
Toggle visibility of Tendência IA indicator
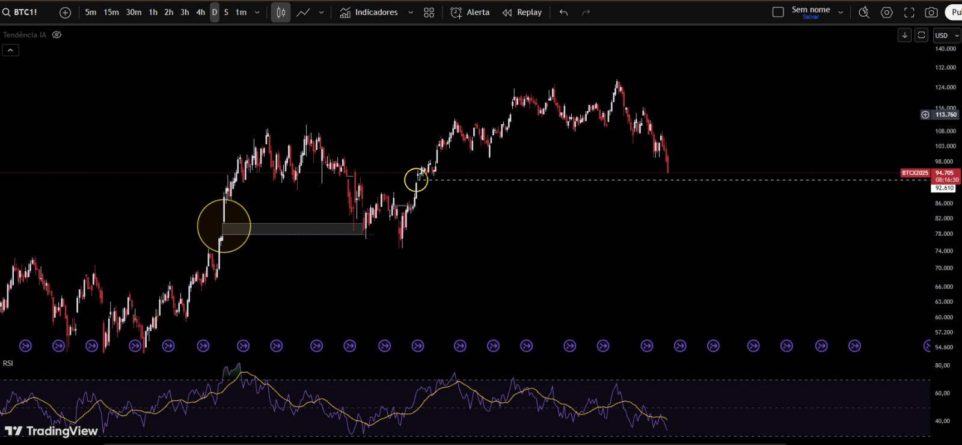click(x=57, y=35)
